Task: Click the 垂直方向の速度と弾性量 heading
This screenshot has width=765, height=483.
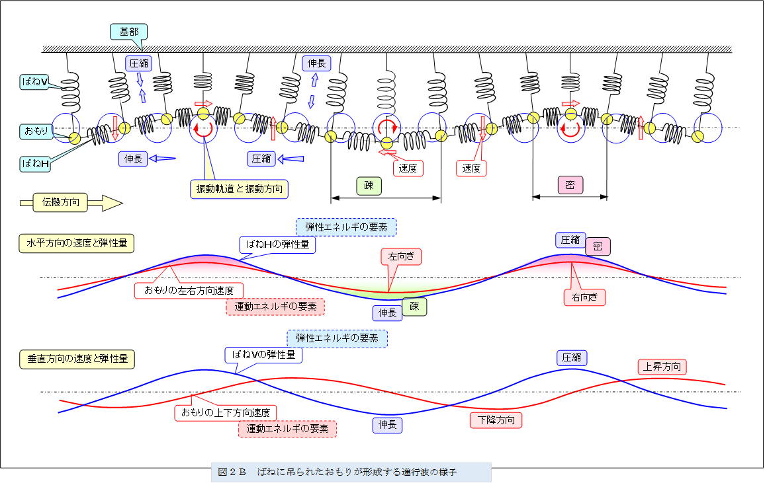Action: [77, 359]
